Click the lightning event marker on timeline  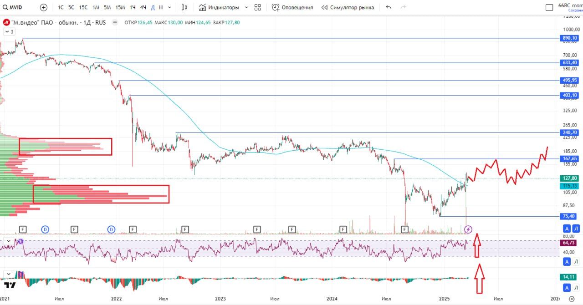[468, 229]
